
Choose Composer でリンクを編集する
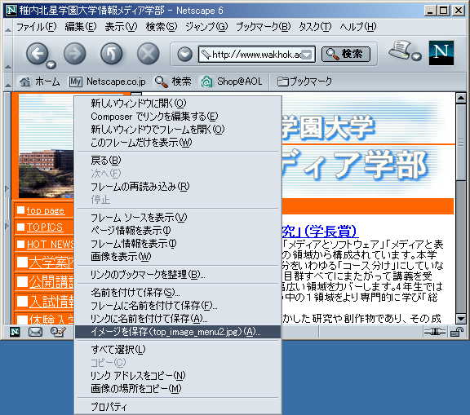point(178,116)
